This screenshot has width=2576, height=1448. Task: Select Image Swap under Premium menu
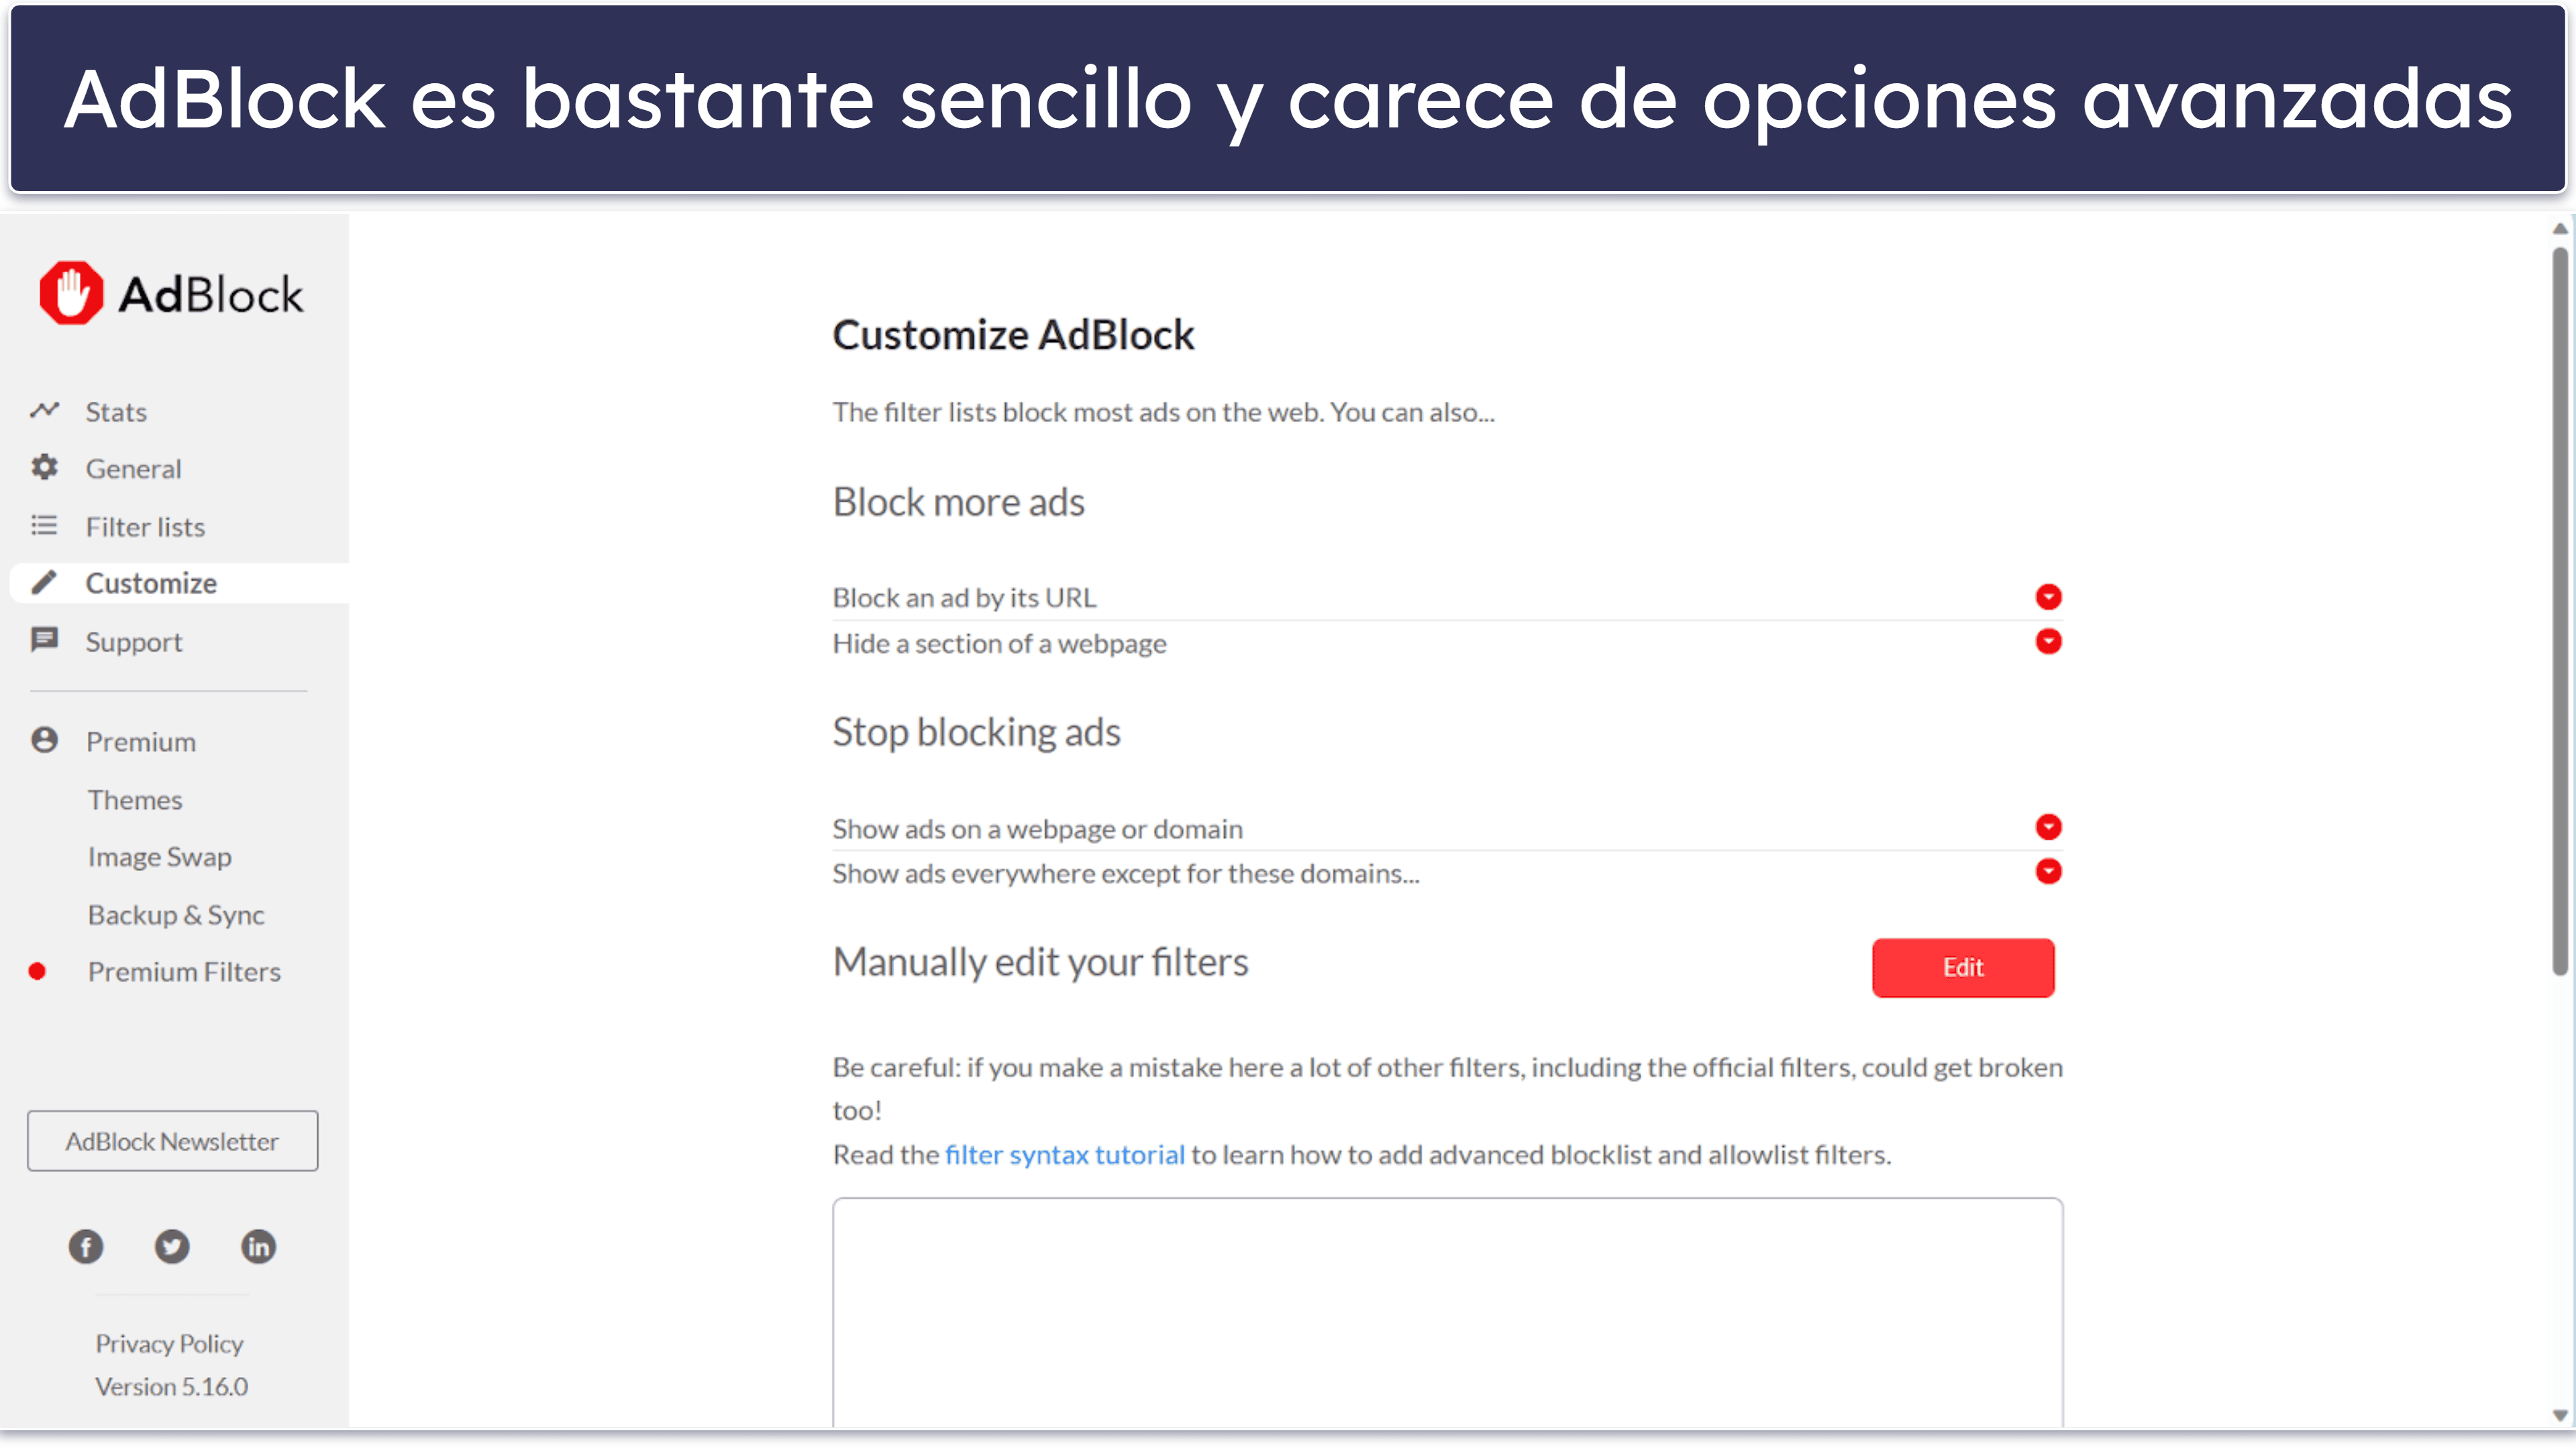click(x=158, y=856)
